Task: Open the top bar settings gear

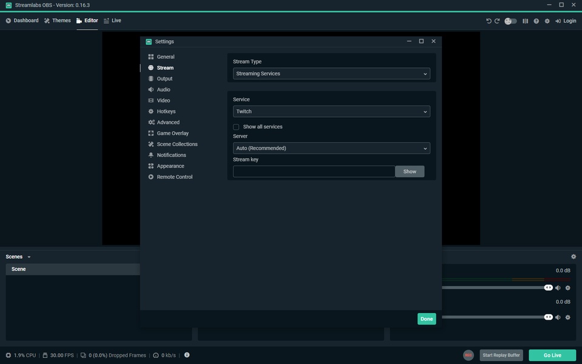Action: click(x=547, y=21)
